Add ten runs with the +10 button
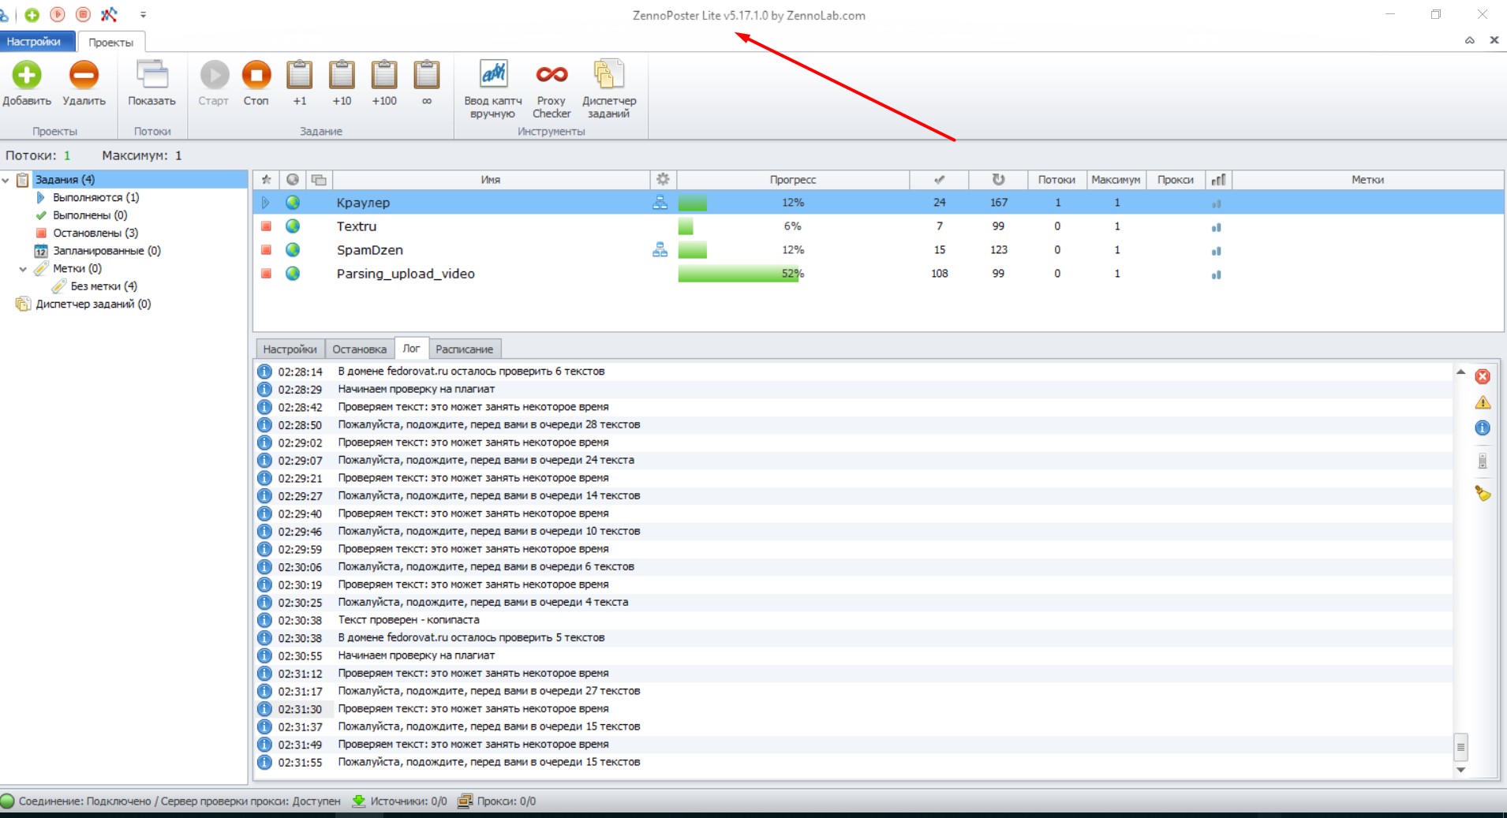 coord(342,84)
